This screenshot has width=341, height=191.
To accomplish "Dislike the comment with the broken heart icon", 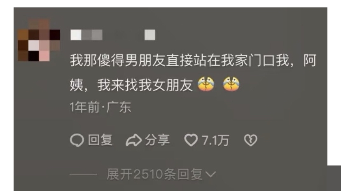I will pyautogui.click(x=250, y=140).
